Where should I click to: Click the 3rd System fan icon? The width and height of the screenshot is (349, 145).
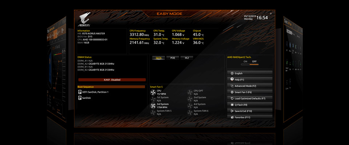coord(153,106)
